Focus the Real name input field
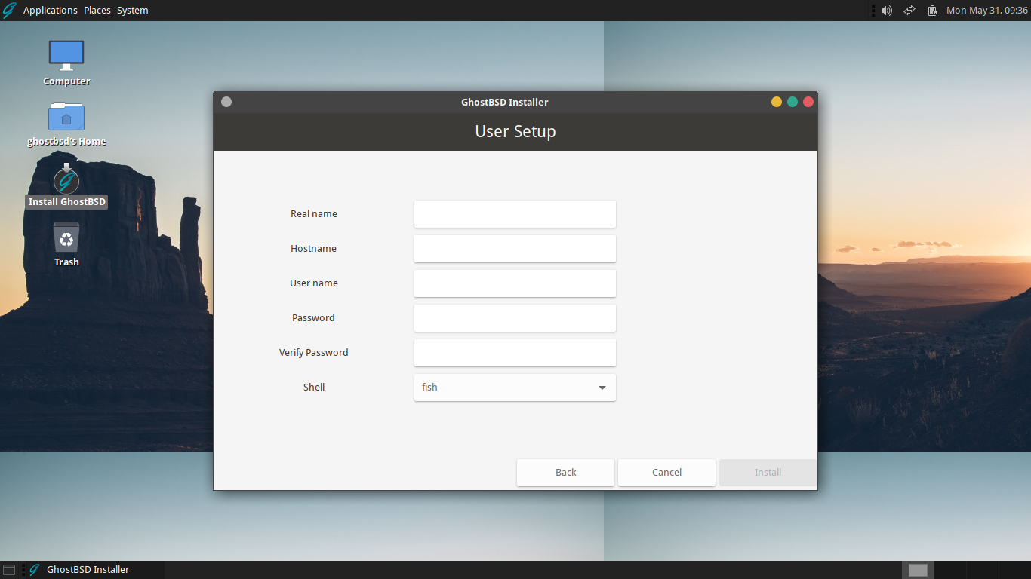The image size is (1031, 579). (515, 214)
